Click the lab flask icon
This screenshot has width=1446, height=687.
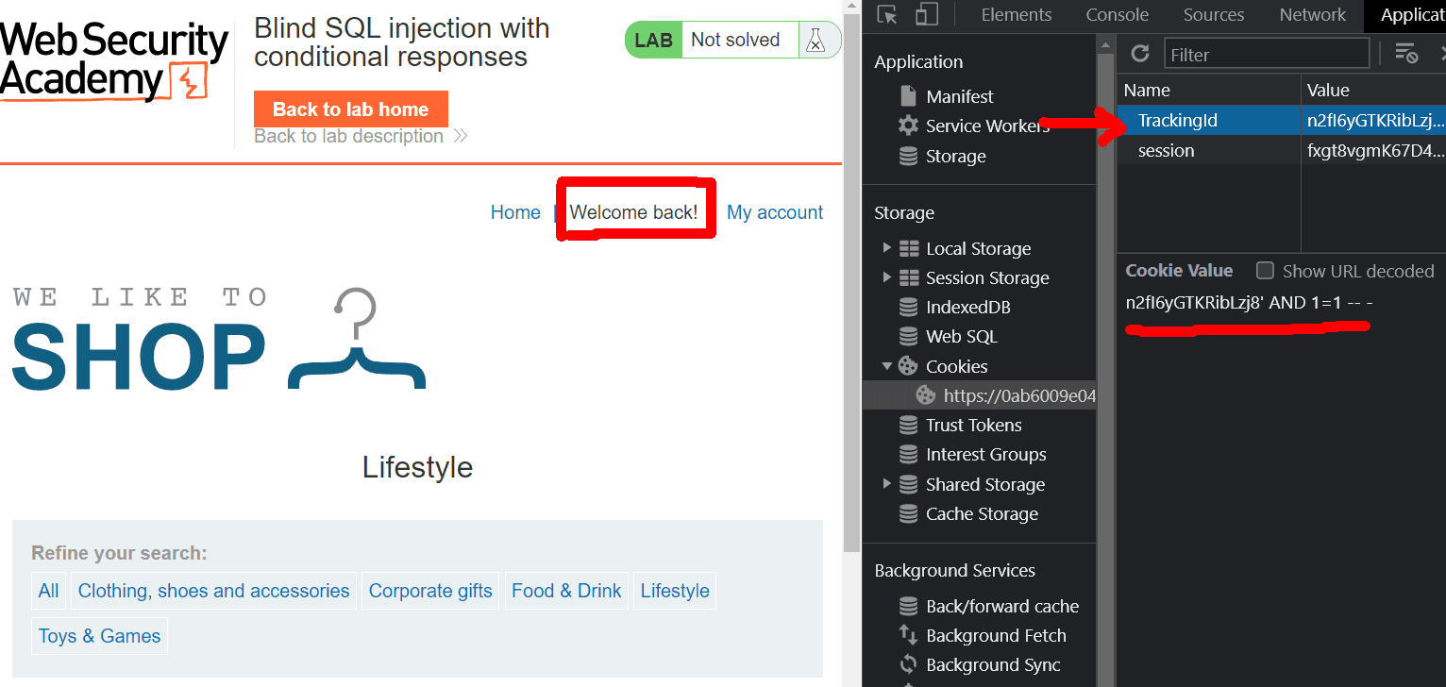click(815, 40)
